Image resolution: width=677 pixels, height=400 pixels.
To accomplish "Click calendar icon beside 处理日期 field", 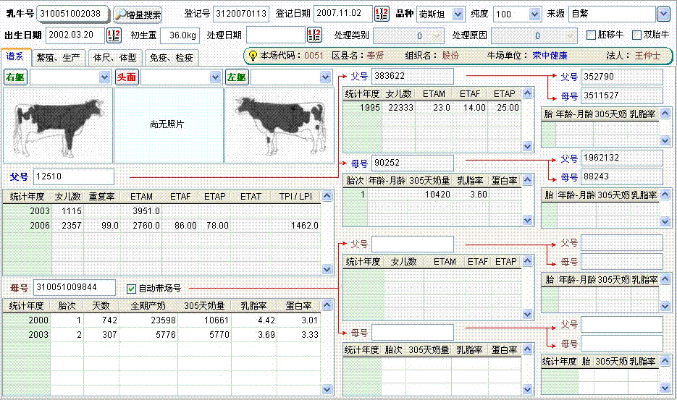I will pos(314,35).
